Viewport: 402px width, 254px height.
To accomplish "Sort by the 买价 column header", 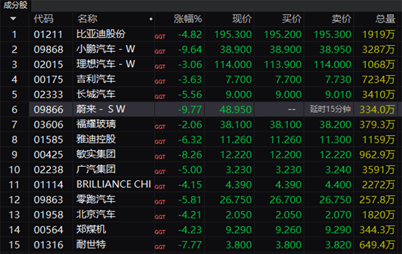I will pos(291,19).
